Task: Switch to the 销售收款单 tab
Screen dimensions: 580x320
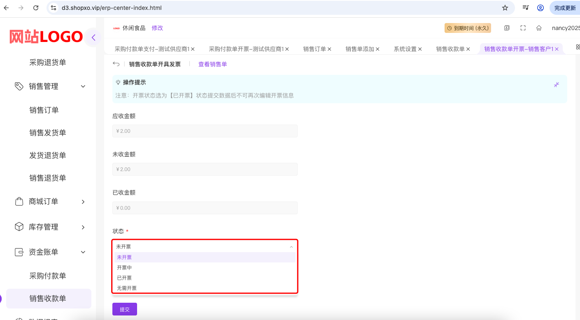Action: (450, 49)
